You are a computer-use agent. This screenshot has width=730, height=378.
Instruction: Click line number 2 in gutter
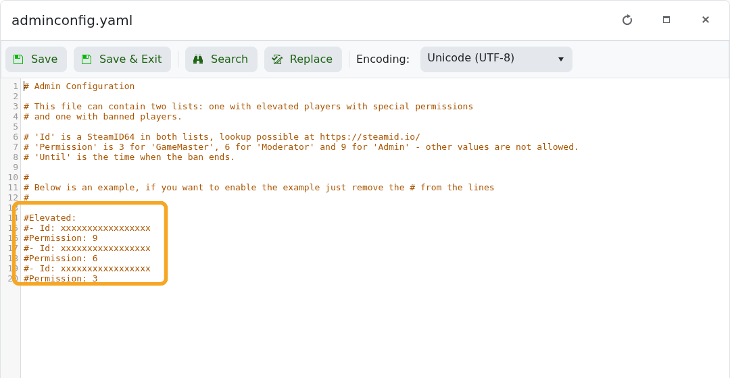[16, 97]
